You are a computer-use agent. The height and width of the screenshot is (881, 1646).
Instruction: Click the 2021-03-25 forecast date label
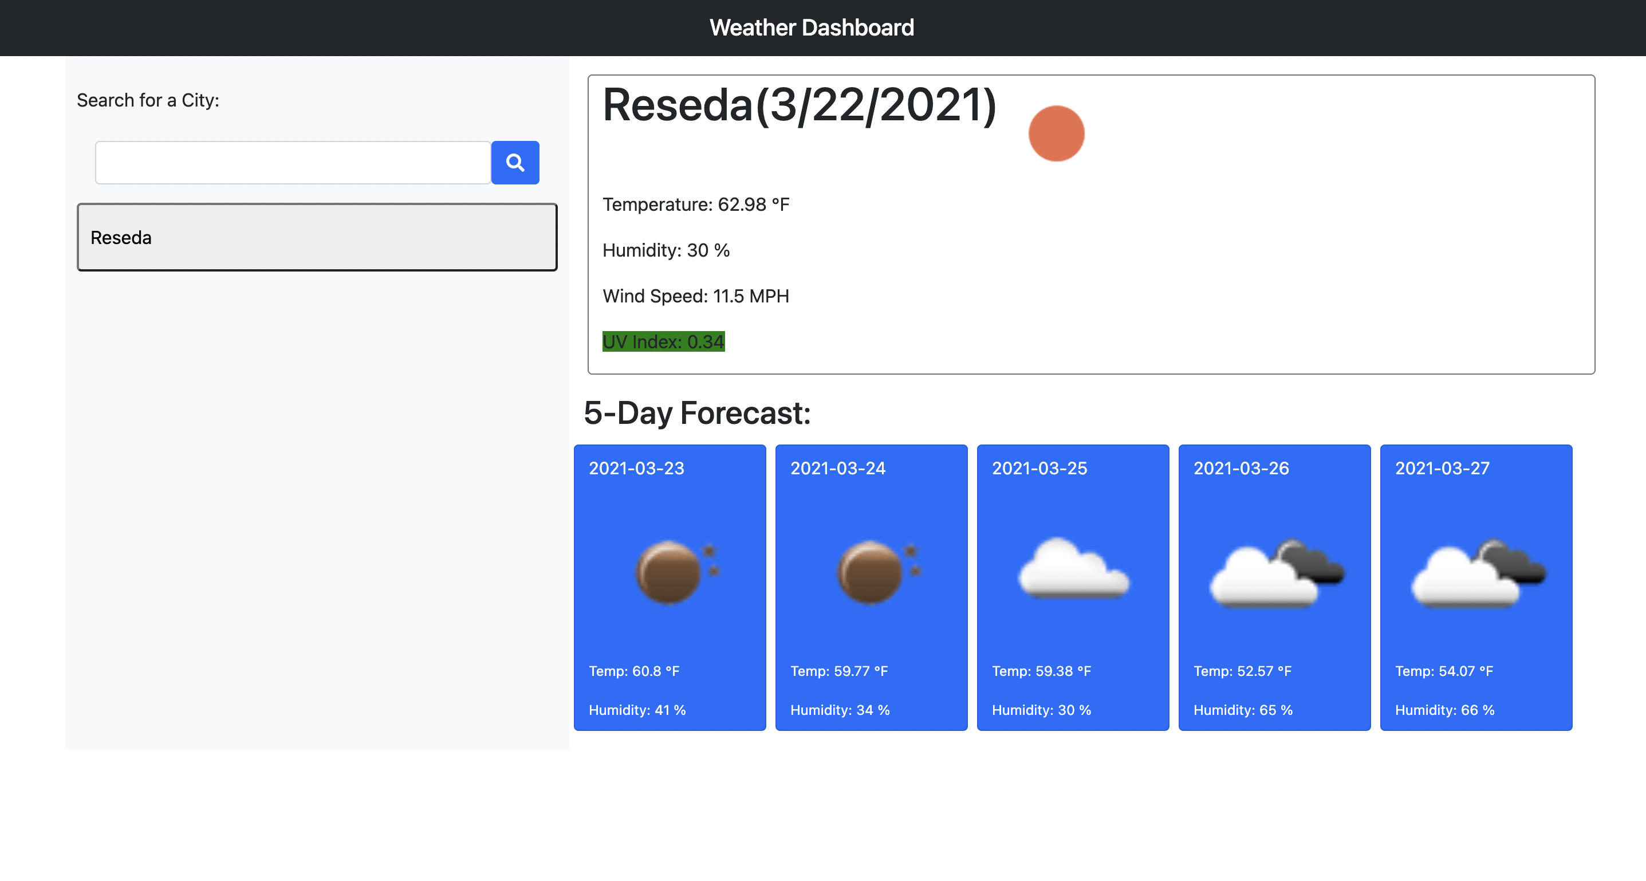click(1039, 469)
